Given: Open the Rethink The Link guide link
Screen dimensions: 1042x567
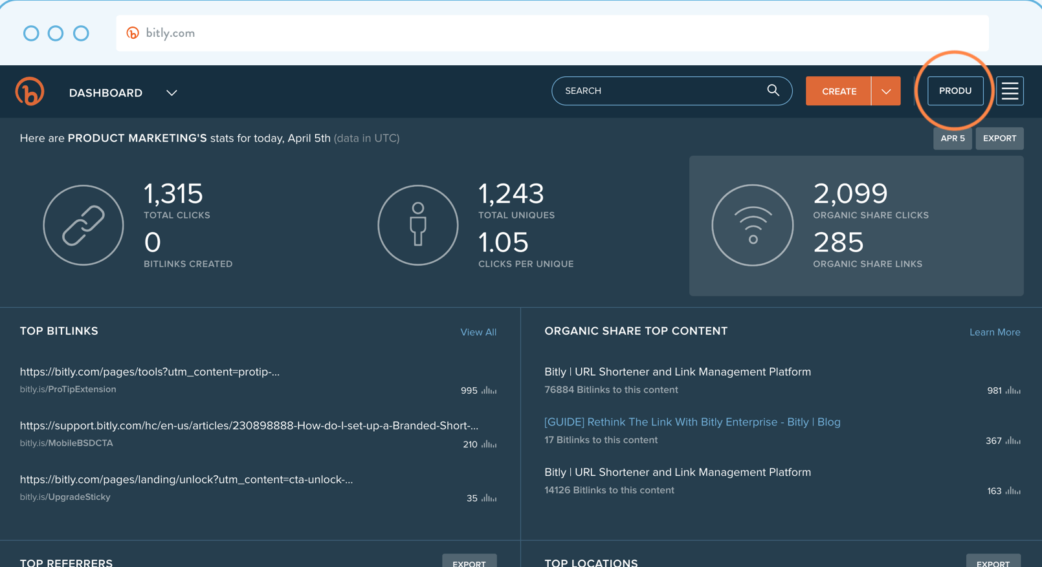Looking at the screenshot, I should click(x=692, y=422).
